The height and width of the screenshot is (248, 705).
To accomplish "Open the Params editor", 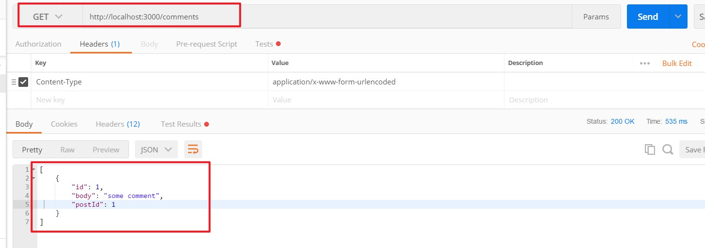I will point(596,17).
